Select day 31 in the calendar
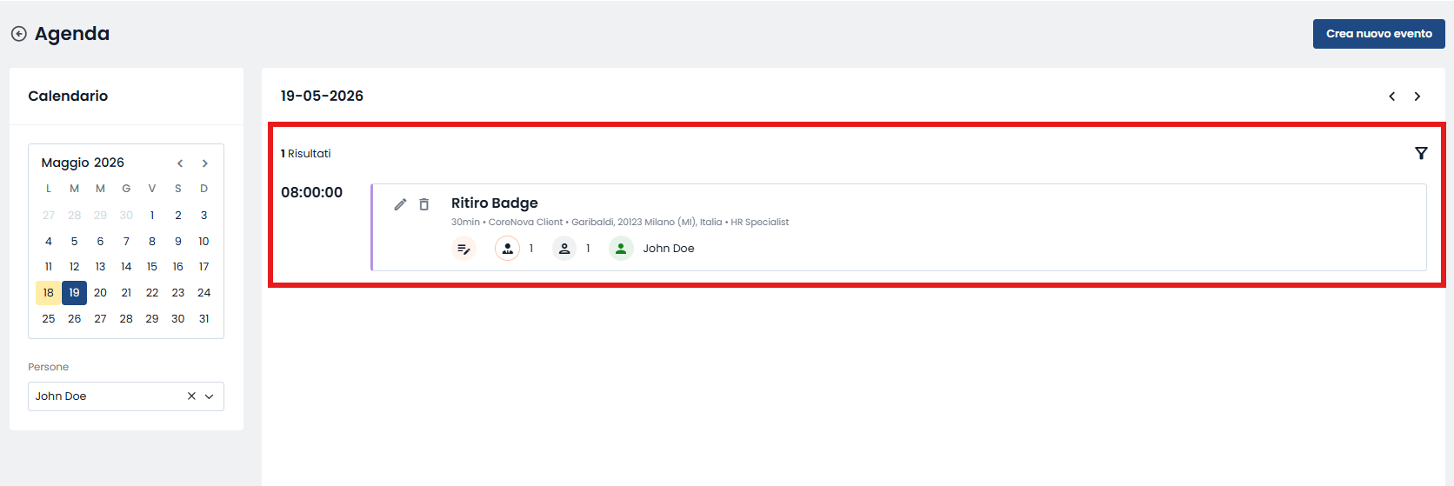Image resolution: width=1454 pixels, height=486 pixels. click(203, 319)
